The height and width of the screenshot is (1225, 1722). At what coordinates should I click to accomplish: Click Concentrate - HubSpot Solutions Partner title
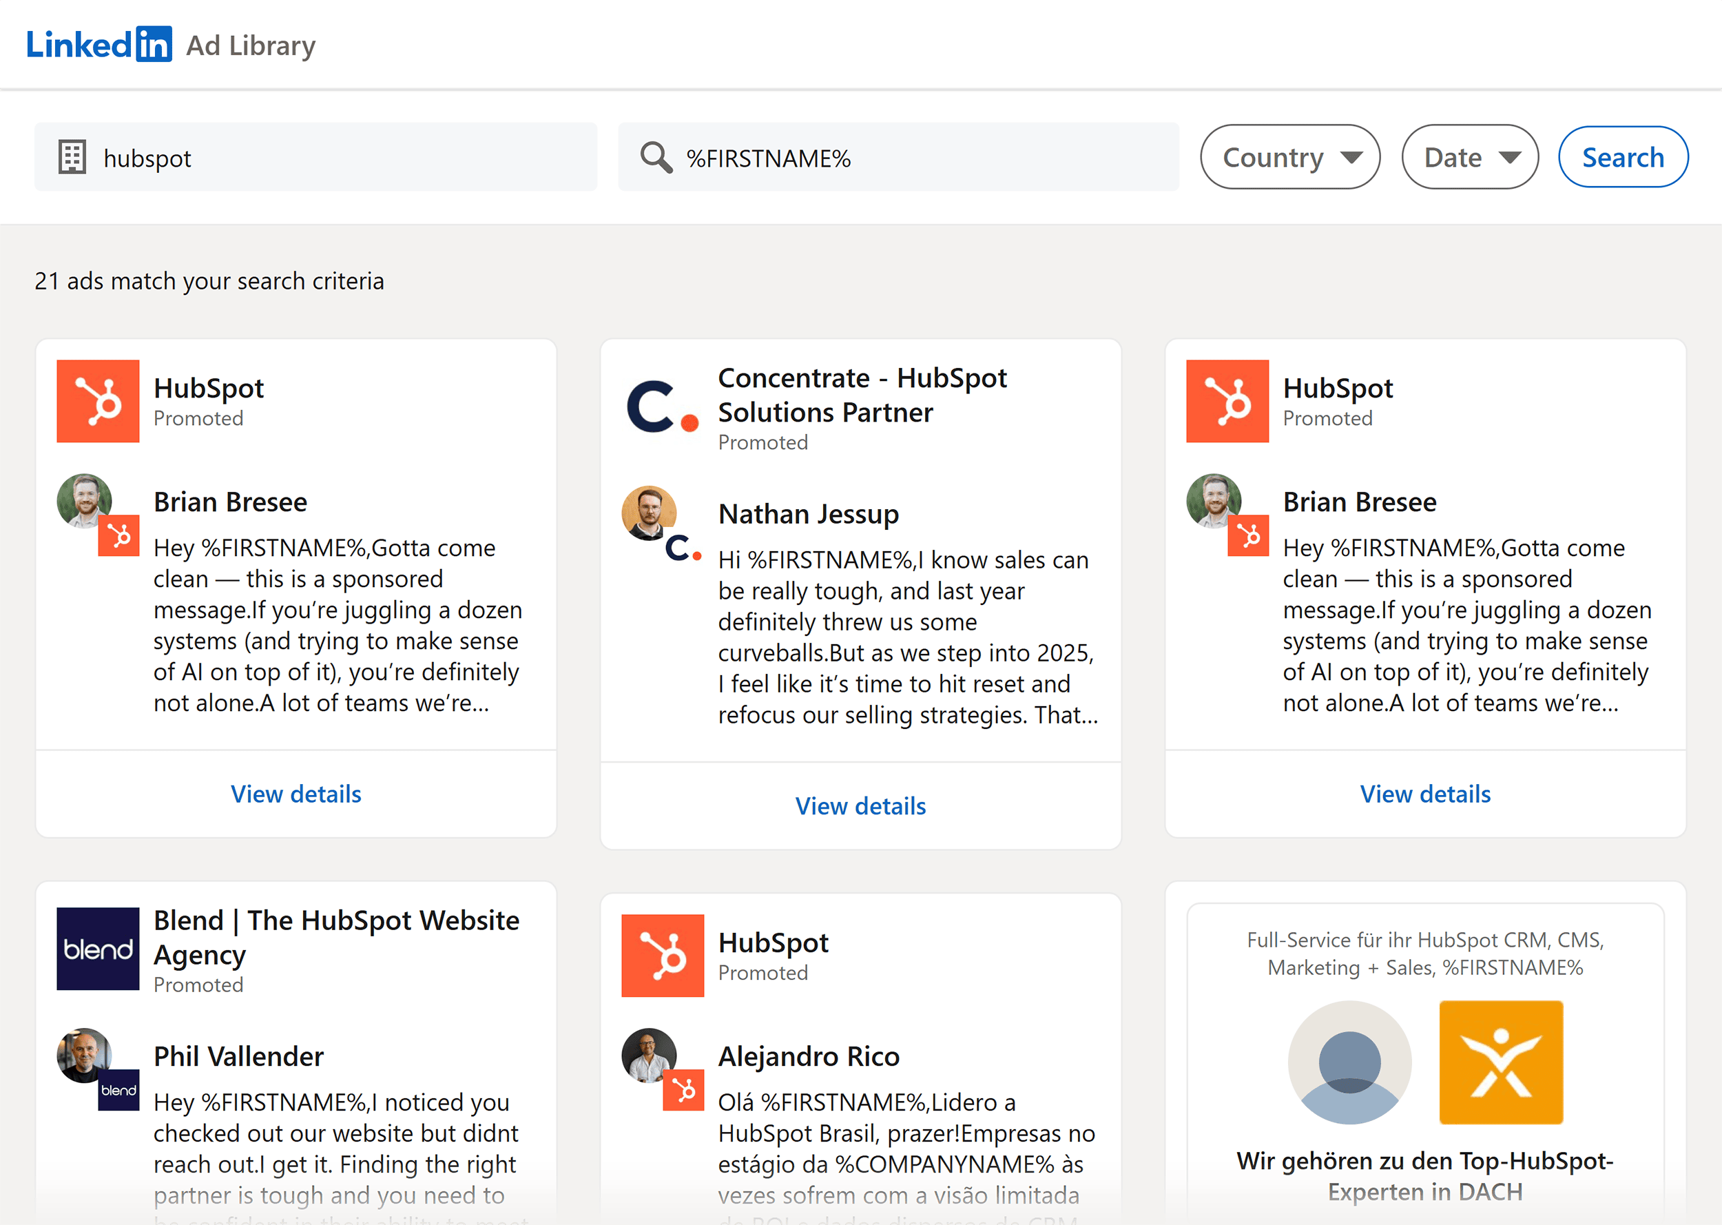(862, 395)
